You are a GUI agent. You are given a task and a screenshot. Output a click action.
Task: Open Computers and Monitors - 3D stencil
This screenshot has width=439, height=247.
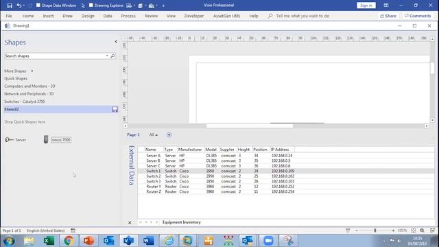tap(29, 86)
